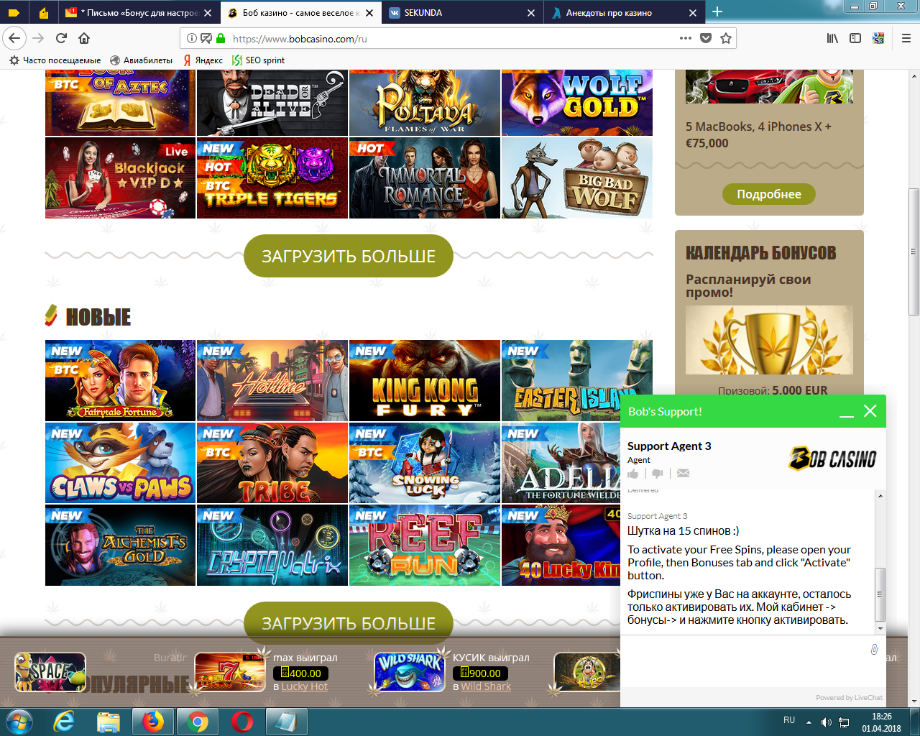Open the Dead or Alive game
The image size is (920, 736).
point(272,103)
